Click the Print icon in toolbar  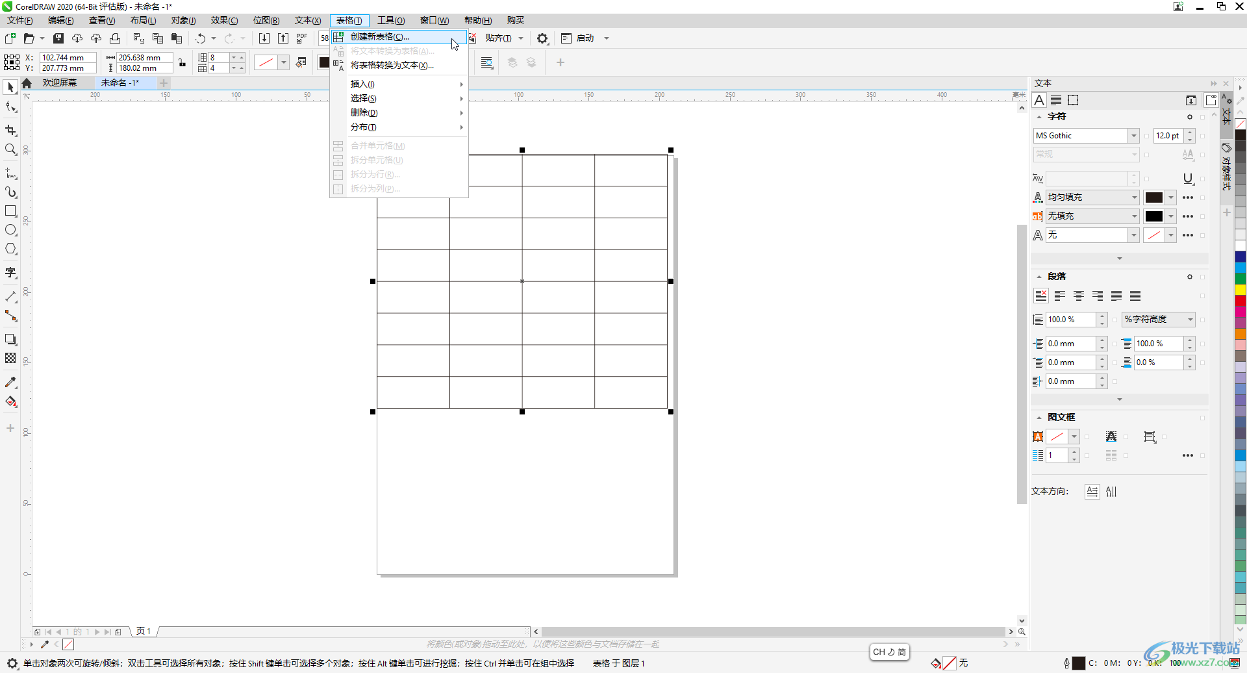(115, 38)
